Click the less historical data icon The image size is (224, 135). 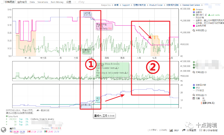[201, 130]
